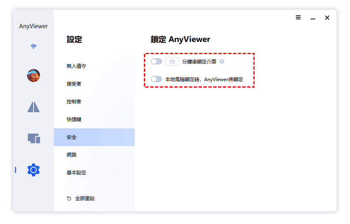Select the 控制者 settings tab
Image resolution: width=350 pixels, height=224 pixels.
pos(94,102)
